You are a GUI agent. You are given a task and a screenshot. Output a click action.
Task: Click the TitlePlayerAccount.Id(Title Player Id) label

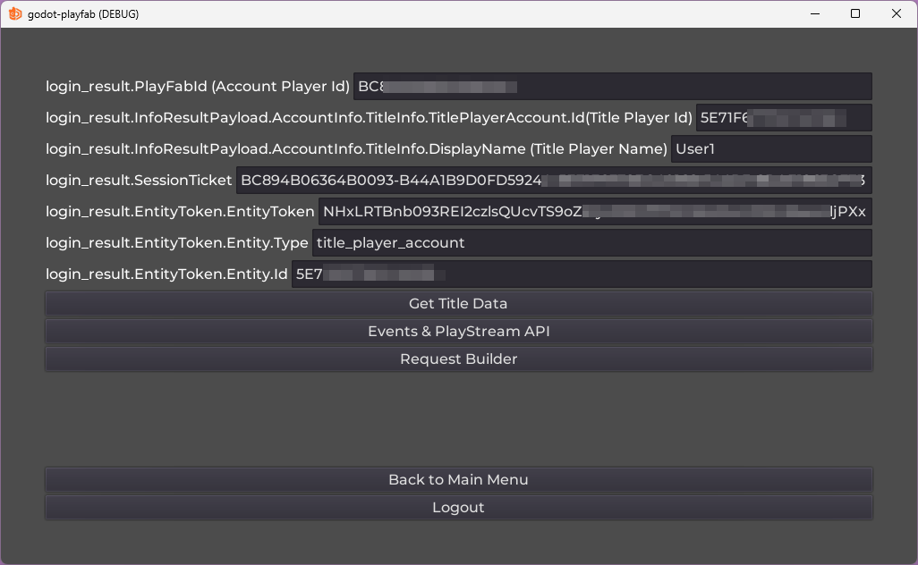(x=369, y=118)
